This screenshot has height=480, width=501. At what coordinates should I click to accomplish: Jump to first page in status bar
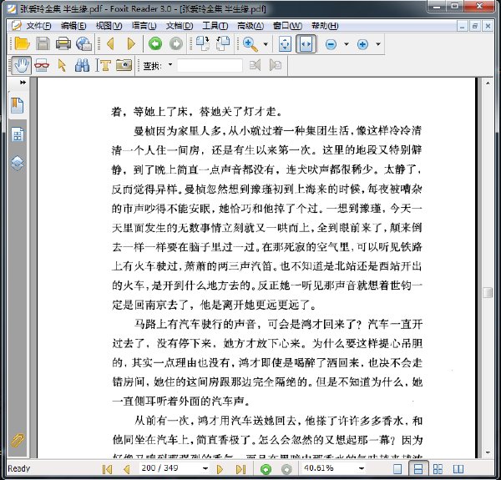coord(107,469)
